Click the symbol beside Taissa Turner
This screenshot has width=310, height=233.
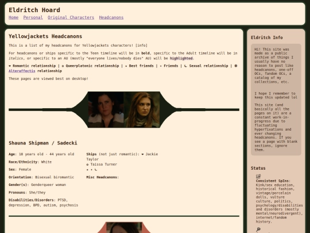click(87, 165)
